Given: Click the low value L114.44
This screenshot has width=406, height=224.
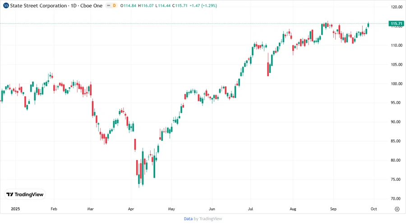Looking at the screenshot, I should pos(163,5).
